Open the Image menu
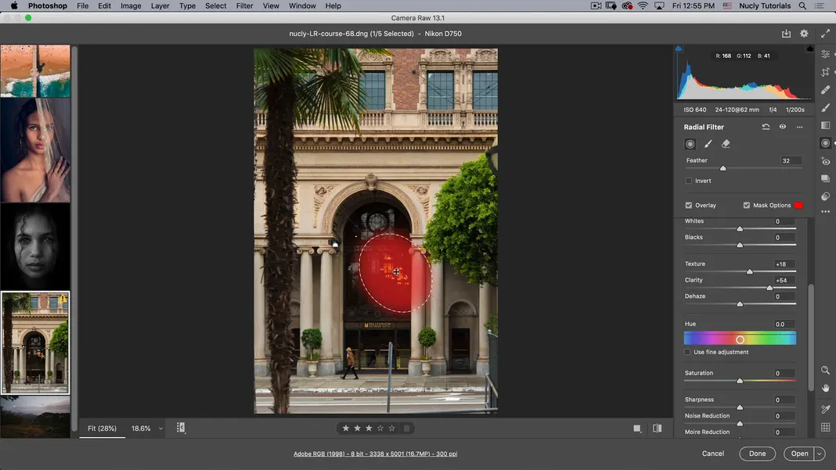 tap(131, 5)
